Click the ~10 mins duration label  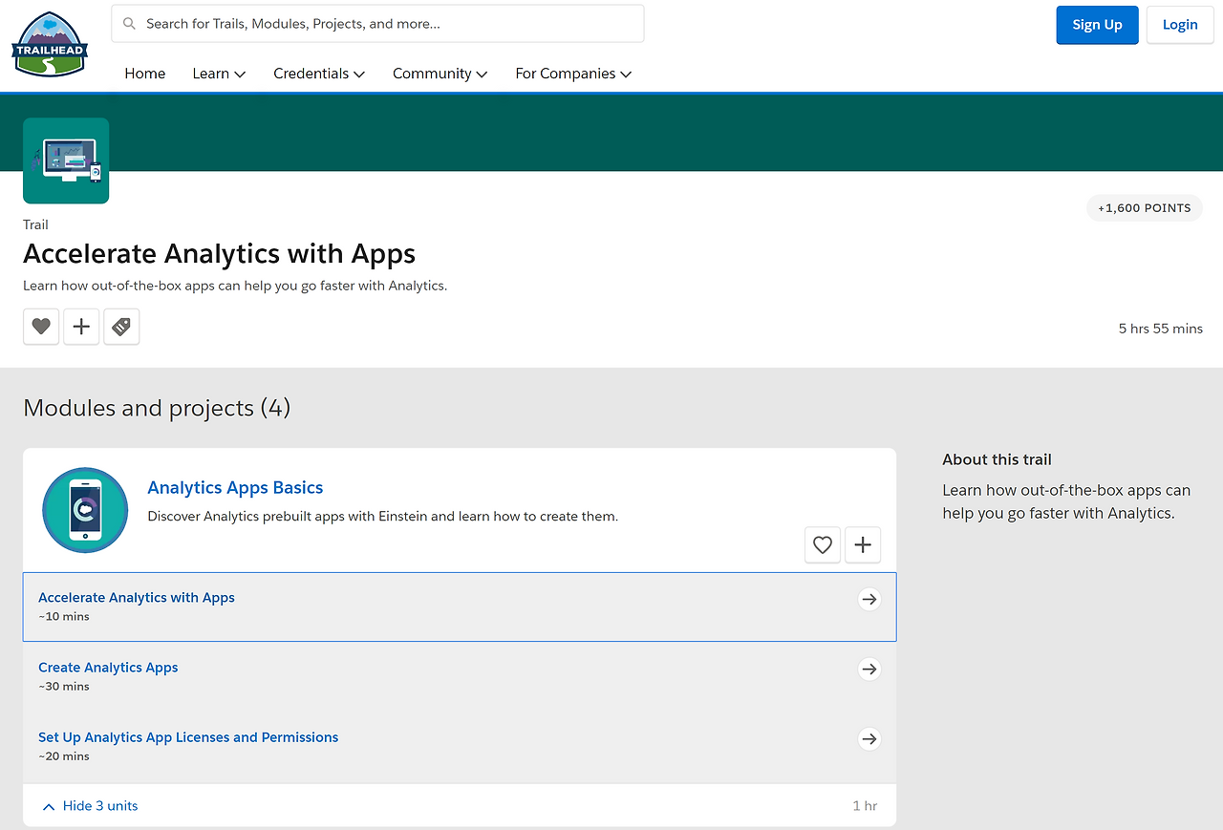pos(64,617)
